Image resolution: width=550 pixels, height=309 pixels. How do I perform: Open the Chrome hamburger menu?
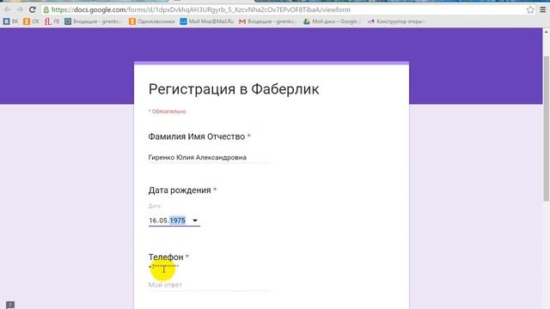[542, 9]
